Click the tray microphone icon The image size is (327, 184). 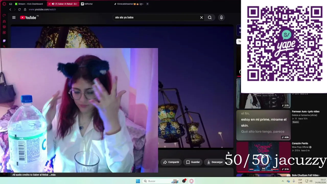(294, 181)
